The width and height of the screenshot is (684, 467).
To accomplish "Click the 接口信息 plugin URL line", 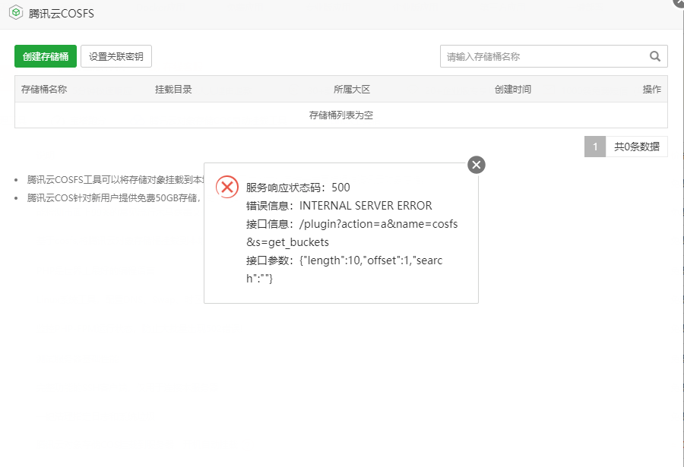I will (352, 233).
